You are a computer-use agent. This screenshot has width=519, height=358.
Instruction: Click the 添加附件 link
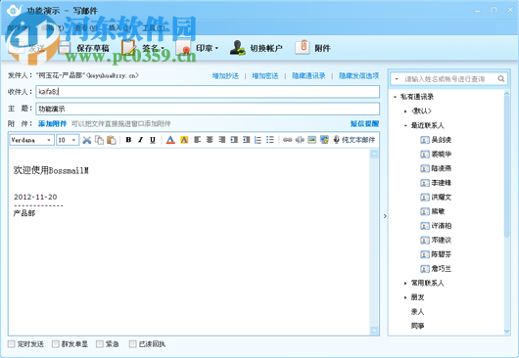coord(52,123)
